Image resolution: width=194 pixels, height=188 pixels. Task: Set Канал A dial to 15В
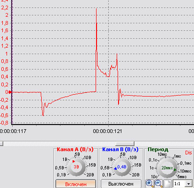coord(92,165)
